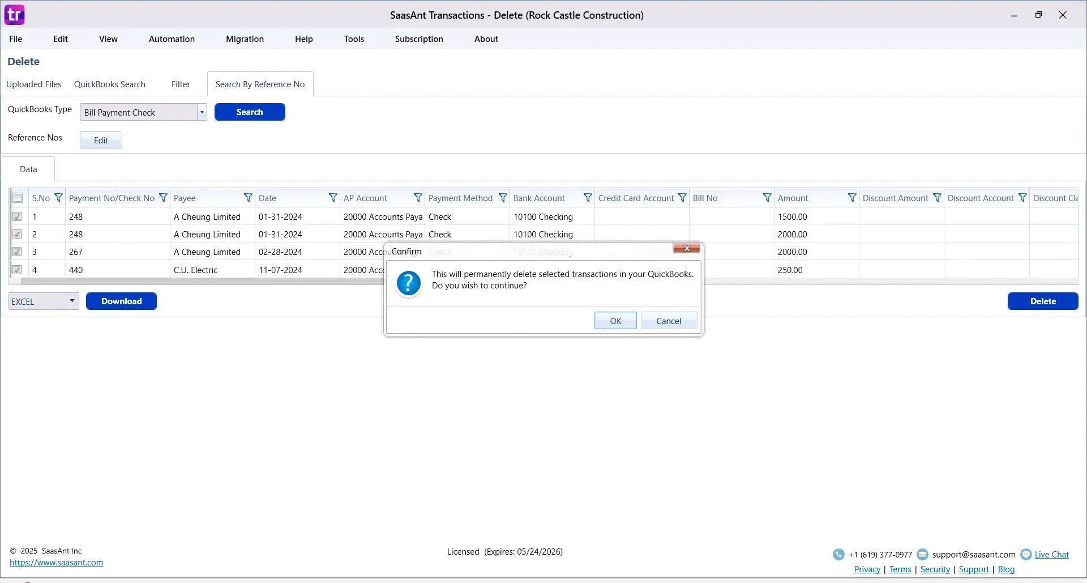Viewport: 1087px width, 583px height.
Task: Click the amount cell 250.00
Action: click(x=816, y=270)
